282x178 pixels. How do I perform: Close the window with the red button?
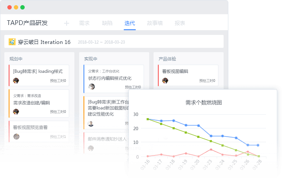click(10, 7)
